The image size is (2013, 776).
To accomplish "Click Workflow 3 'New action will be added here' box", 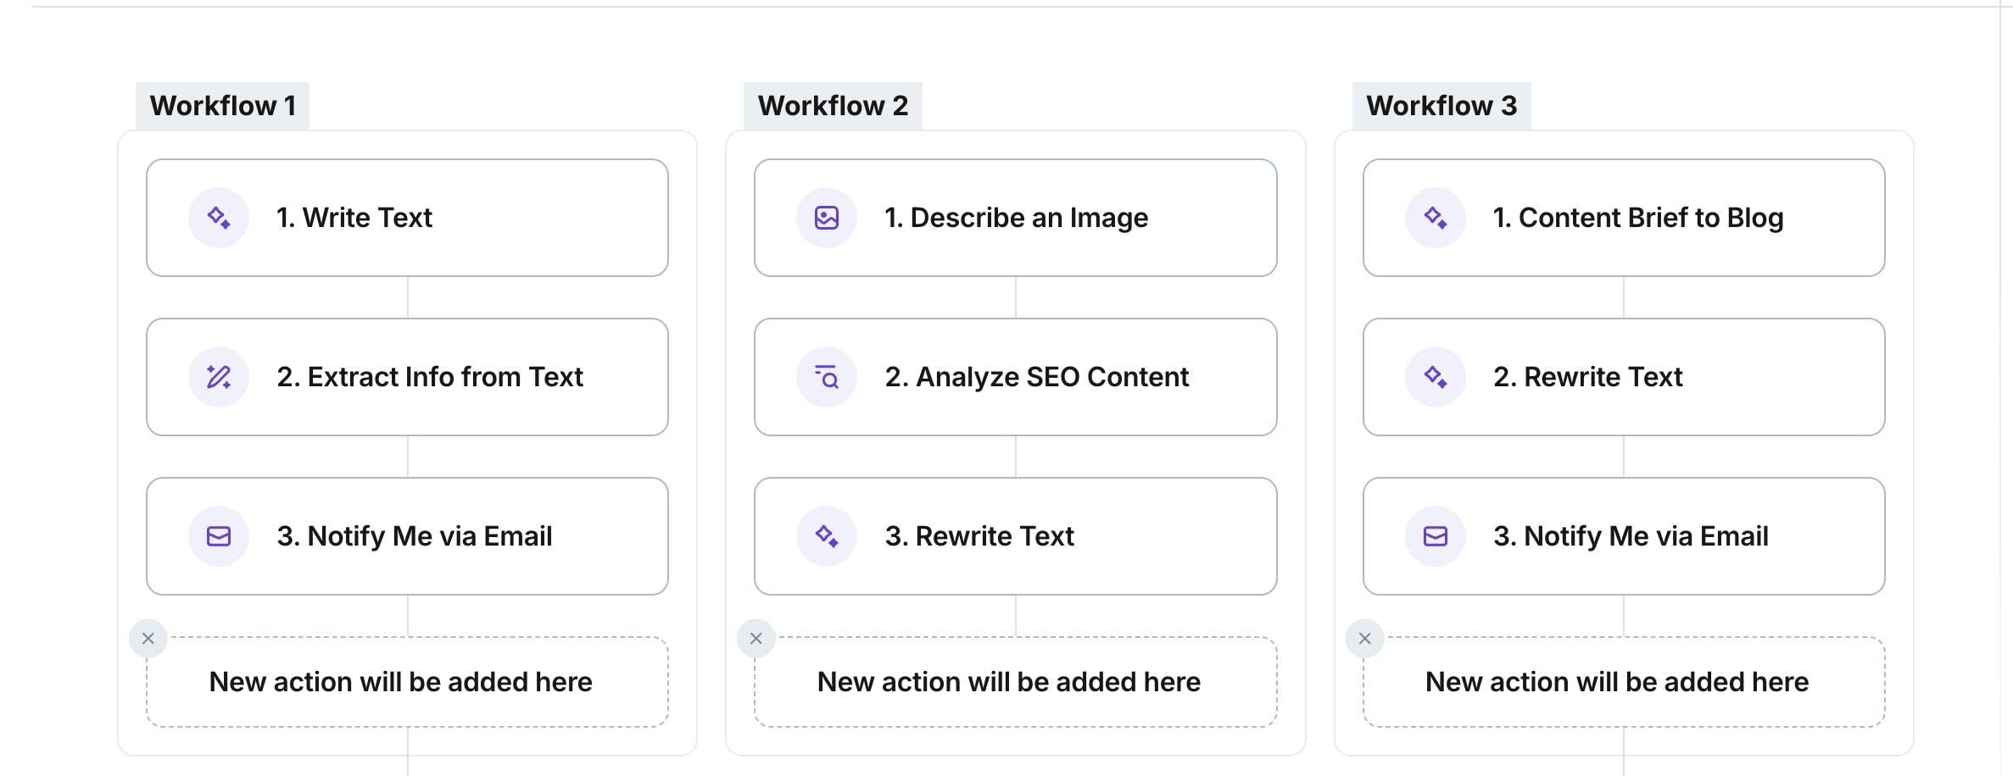I will pyautogui.click(x=1617, y=682).
